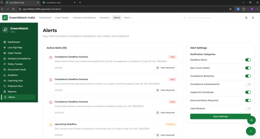Reload the page using browser refresh icon

(13, 9)
